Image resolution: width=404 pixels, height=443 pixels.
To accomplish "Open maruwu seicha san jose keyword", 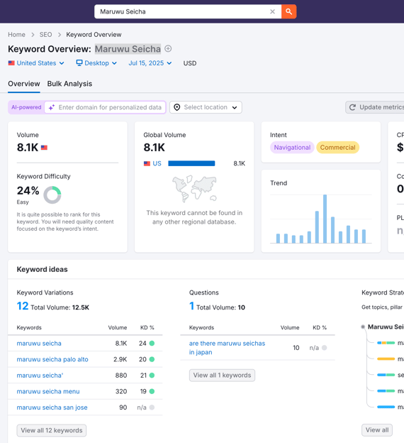I will 52,408.
